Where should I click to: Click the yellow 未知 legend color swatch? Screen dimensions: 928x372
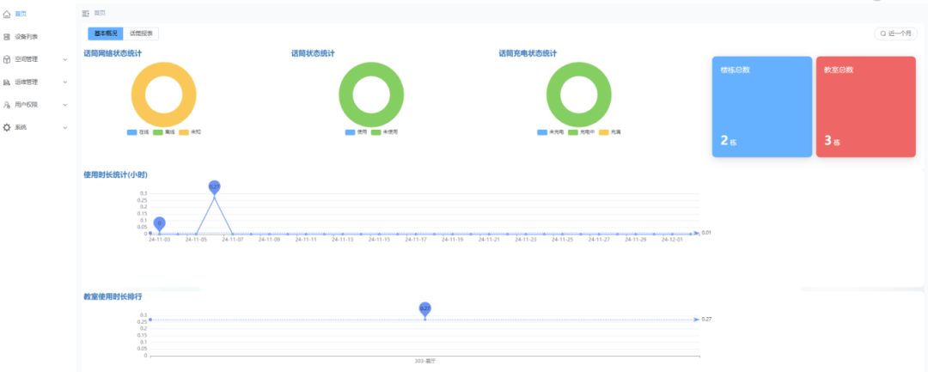184,132
